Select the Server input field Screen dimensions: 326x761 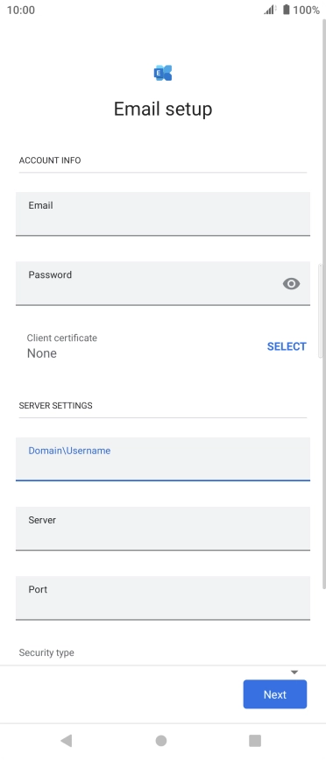pyautogui.click(x=163, y=529)
